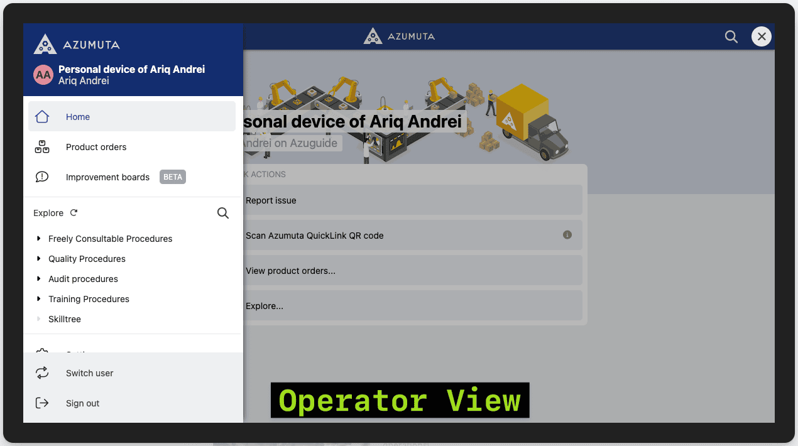
Task: Open Skilltree from the Explore list
Action: click(65, 319)
